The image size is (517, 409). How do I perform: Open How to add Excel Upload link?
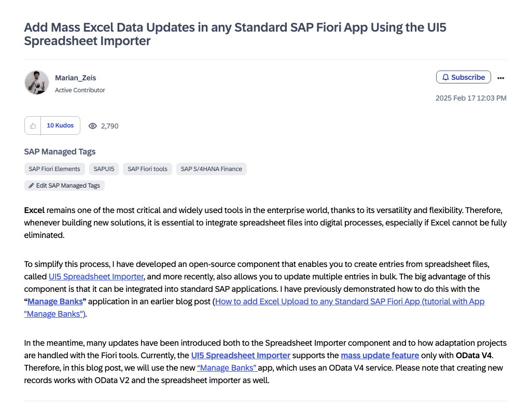point(254,308)
